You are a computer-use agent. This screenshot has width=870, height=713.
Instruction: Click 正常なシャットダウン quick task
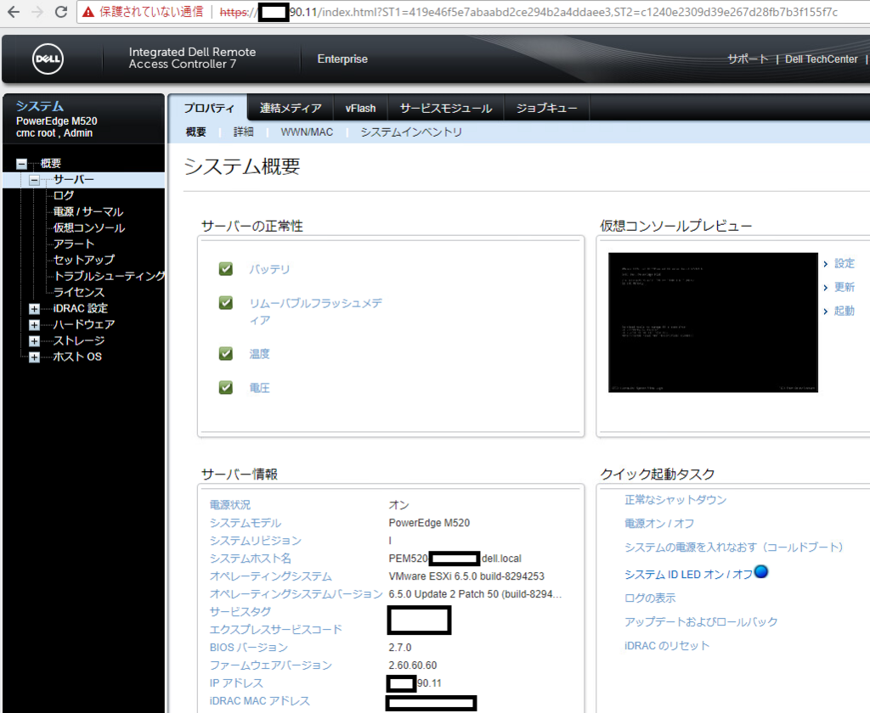pos(675,500)
